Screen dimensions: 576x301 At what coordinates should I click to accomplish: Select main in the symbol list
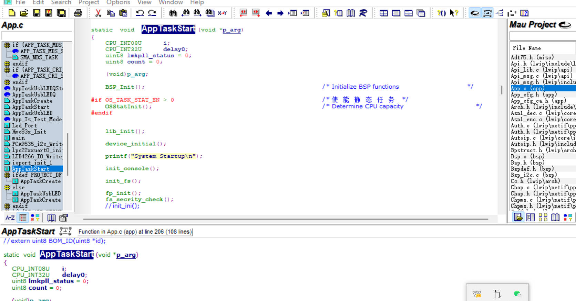[x=18, y=138]
